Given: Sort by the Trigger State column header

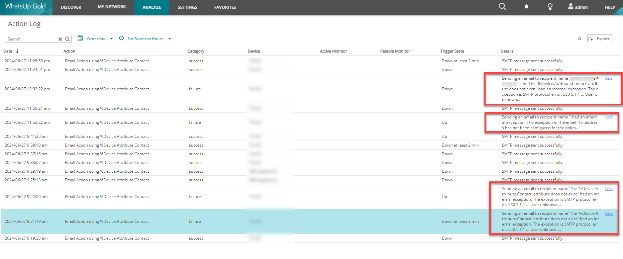Looking at the screenshot, I should [x=452, y=51].
